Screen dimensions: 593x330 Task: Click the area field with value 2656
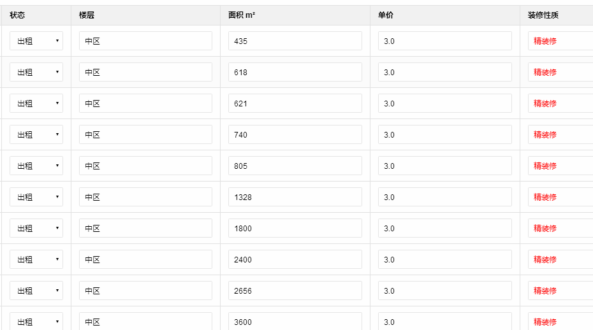pyautogui.click(x=295, y=291)
